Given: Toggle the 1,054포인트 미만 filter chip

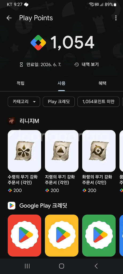Looking at the screenshot, I should 98,102.
